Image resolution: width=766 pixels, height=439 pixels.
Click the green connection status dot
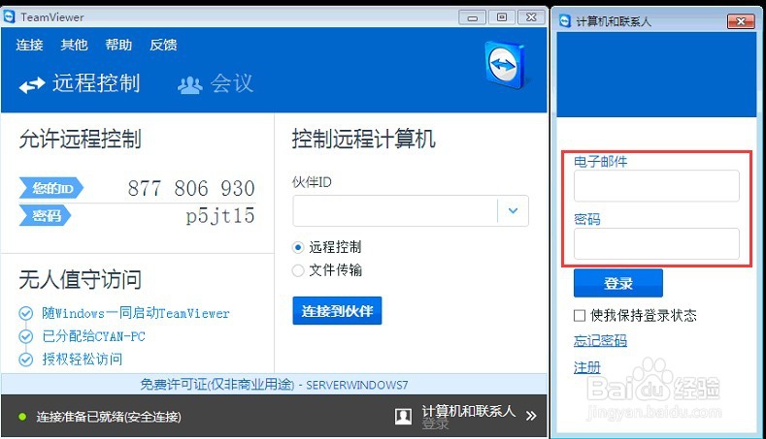22,417
